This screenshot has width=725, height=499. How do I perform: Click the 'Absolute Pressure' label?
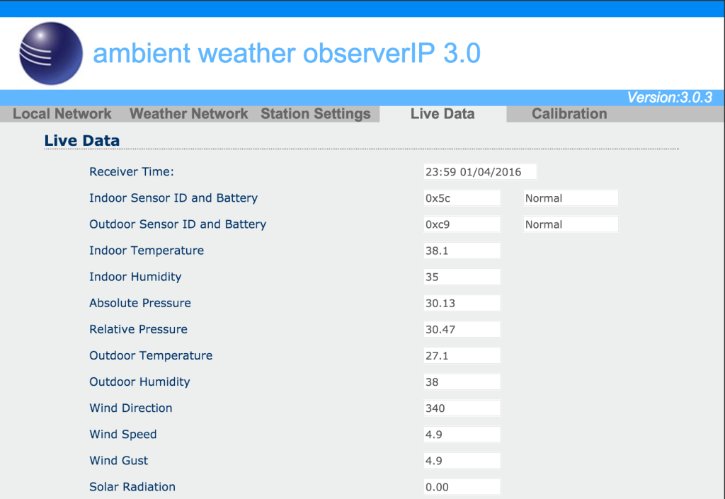click(140, 303)
